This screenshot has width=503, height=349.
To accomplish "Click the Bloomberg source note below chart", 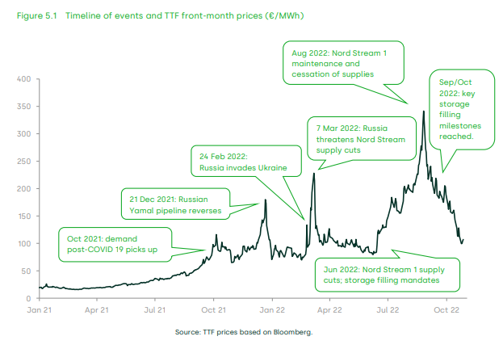I will tap(243, 331).
